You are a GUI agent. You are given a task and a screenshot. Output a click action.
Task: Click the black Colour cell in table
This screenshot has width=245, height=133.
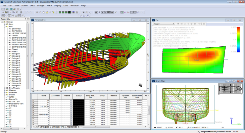pos(79,113)
